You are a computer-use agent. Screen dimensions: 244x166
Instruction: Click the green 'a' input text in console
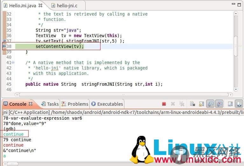click(x=4, y=156)
